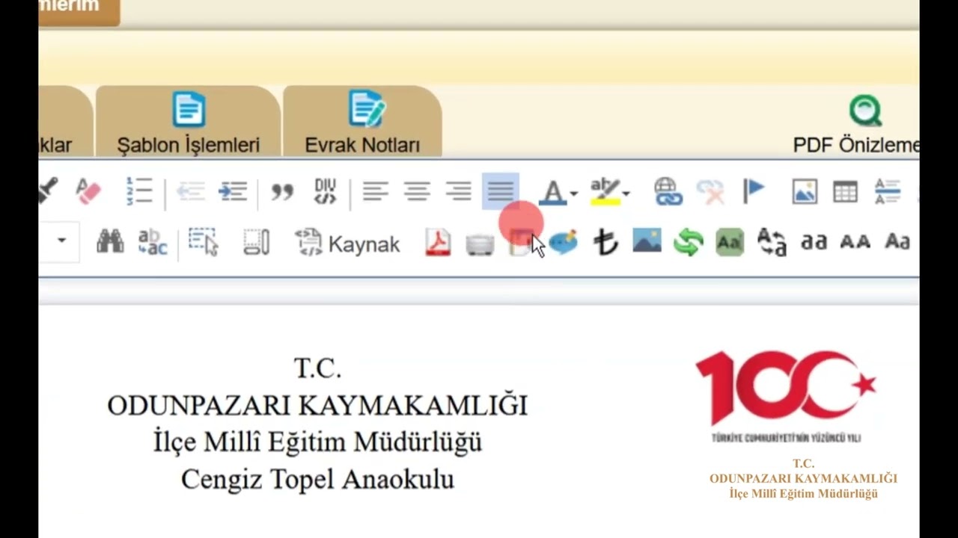The height and width of the screenshot is (538, 958).
Task: Click the green Aa text box icon
Action: 730,242
